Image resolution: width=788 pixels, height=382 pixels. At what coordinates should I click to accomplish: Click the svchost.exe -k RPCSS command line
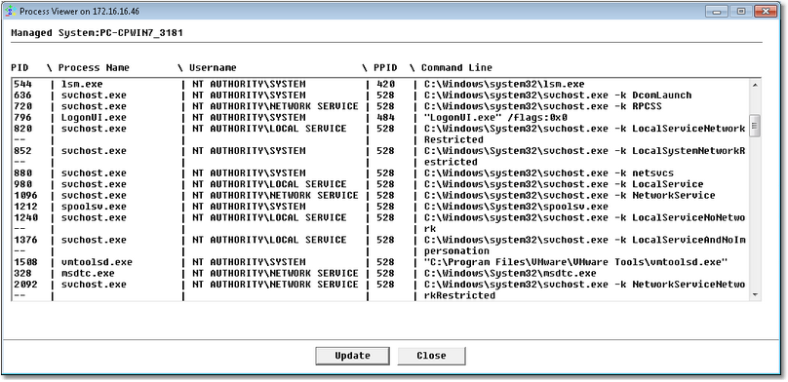coord(543,106)
